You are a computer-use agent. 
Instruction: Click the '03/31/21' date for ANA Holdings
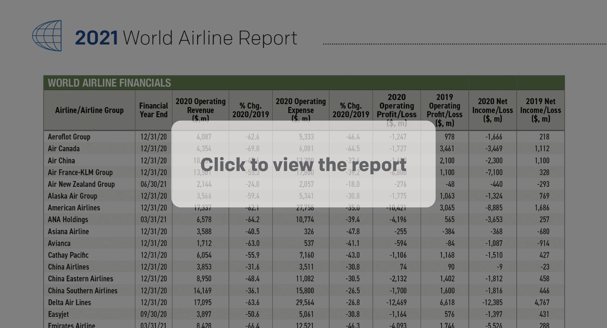(x=154, y=220)
